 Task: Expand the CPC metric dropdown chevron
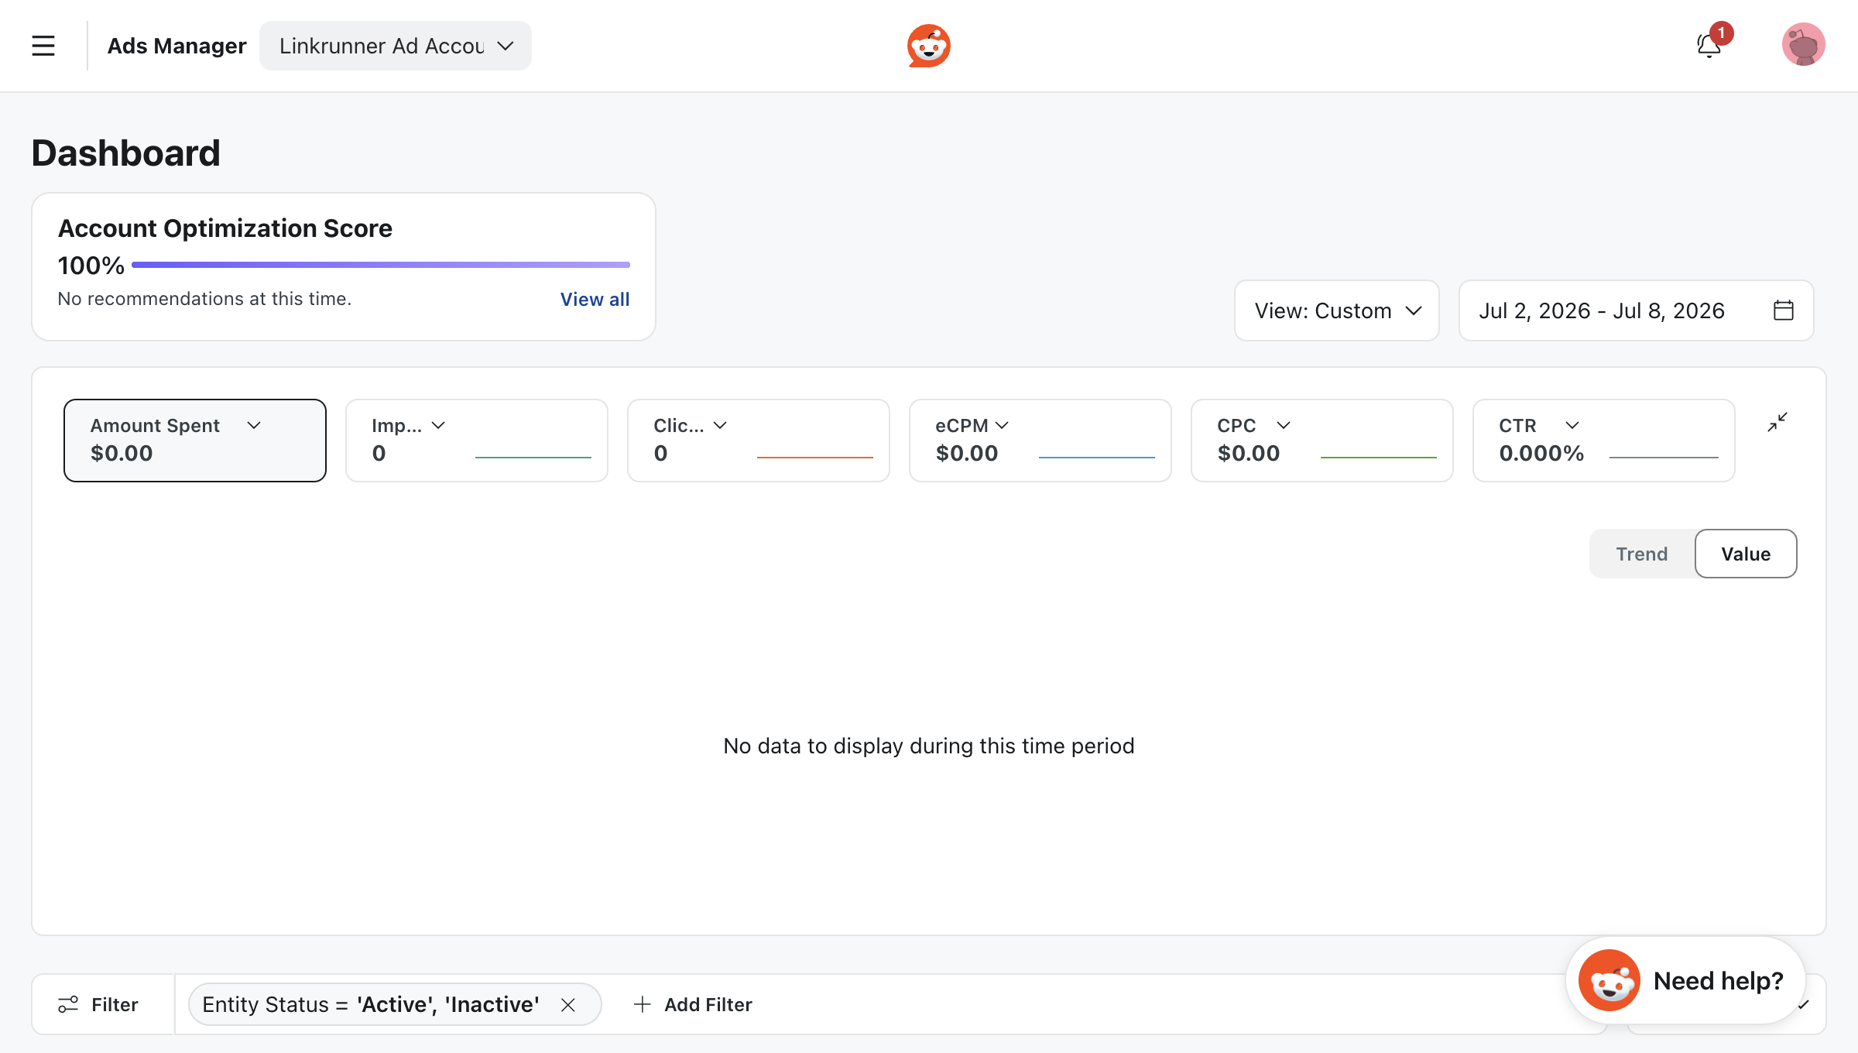pos(1284,425)
